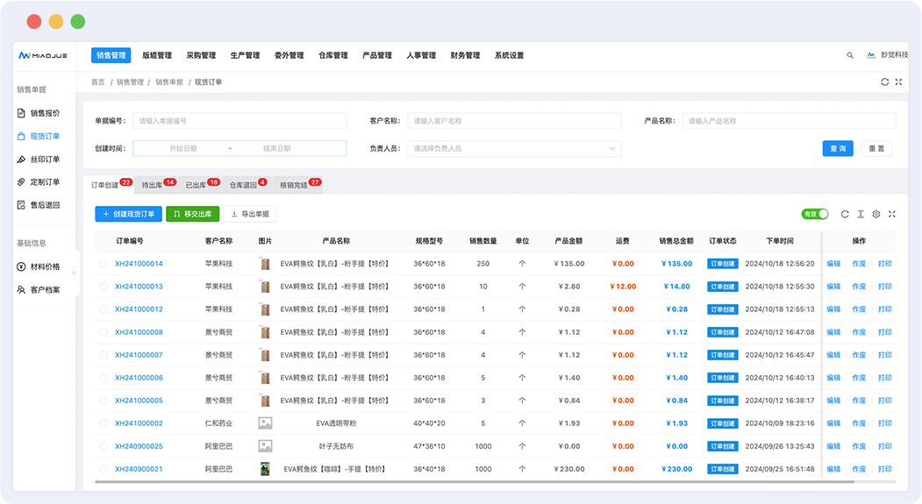Click the fullscreen icon beside breadcrumb
This screenshot has width=922, height=504.
[x=898, y=82]
